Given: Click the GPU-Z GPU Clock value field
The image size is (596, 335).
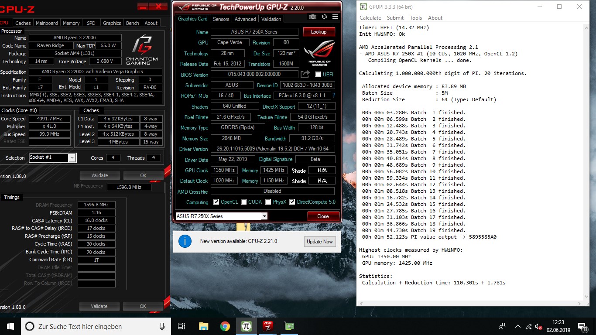Looking at the screenshot, I should (224, 170).
